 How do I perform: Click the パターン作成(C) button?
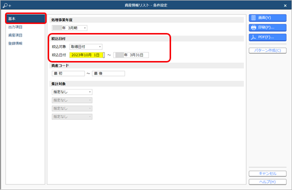267,50
